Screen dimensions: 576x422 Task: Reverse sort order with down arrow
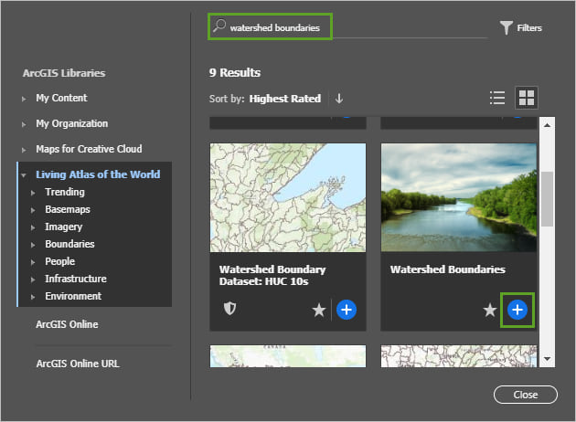click(x=339, y=99)
